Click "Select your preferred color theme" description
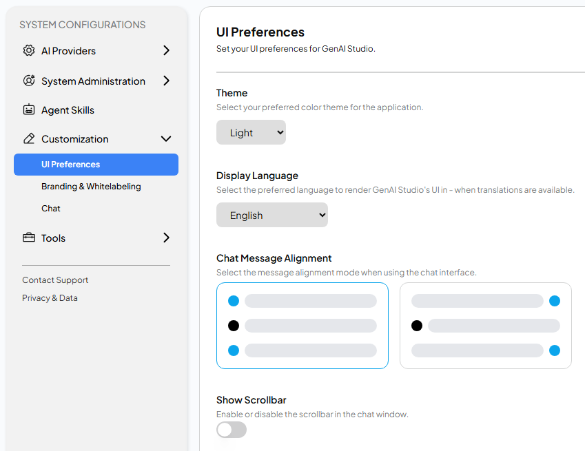This screenshot has width=585, height=451. tap(320, 107)
